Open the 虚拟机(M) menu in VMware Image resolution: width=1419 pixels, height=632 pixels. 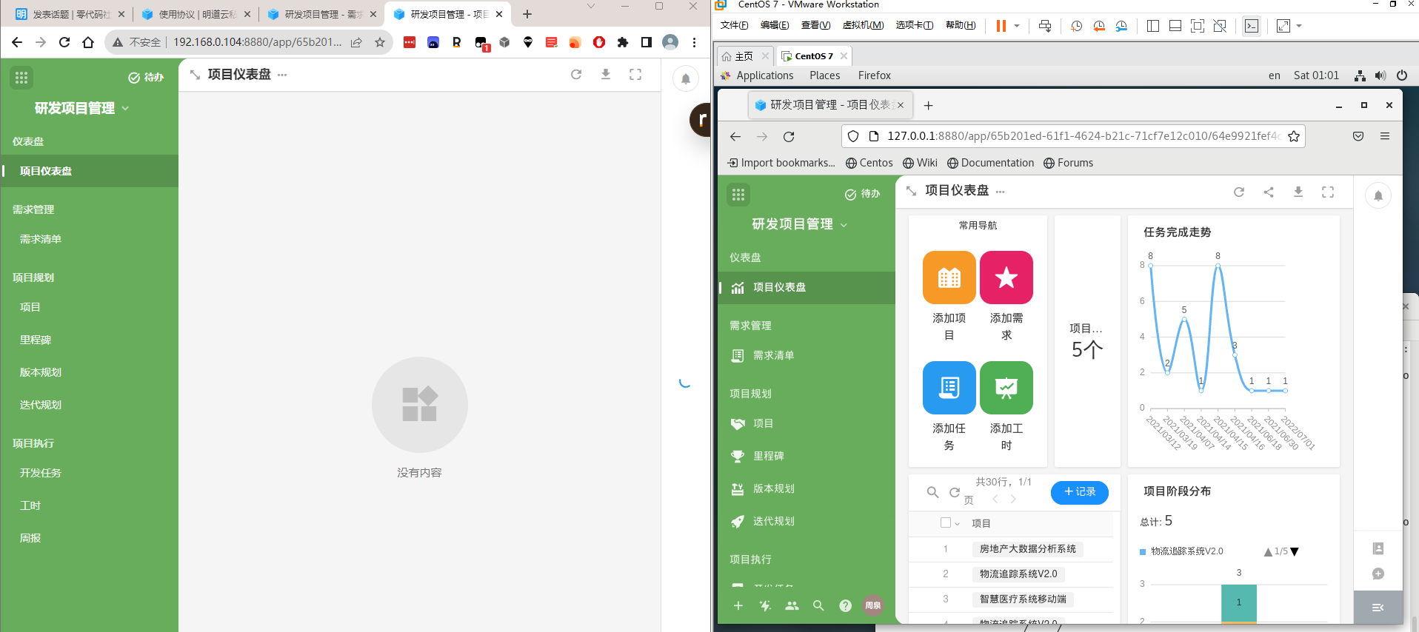coord(863,25)
